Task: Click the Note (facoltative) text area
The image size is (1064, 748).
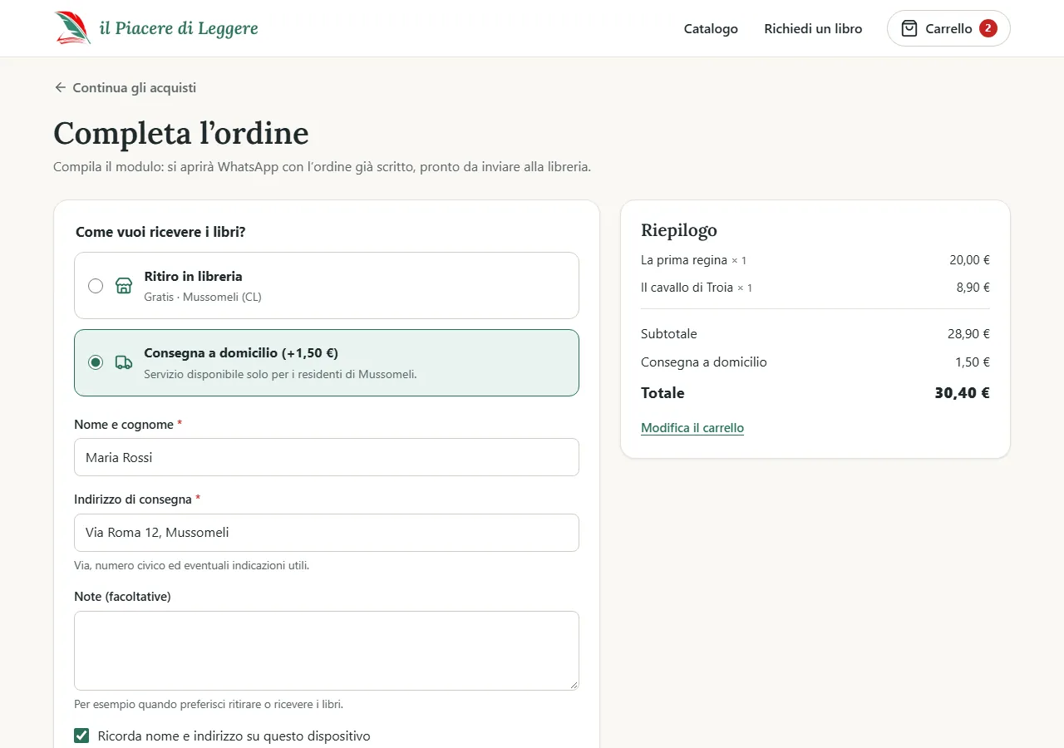Action: click(x=327, y=651)
